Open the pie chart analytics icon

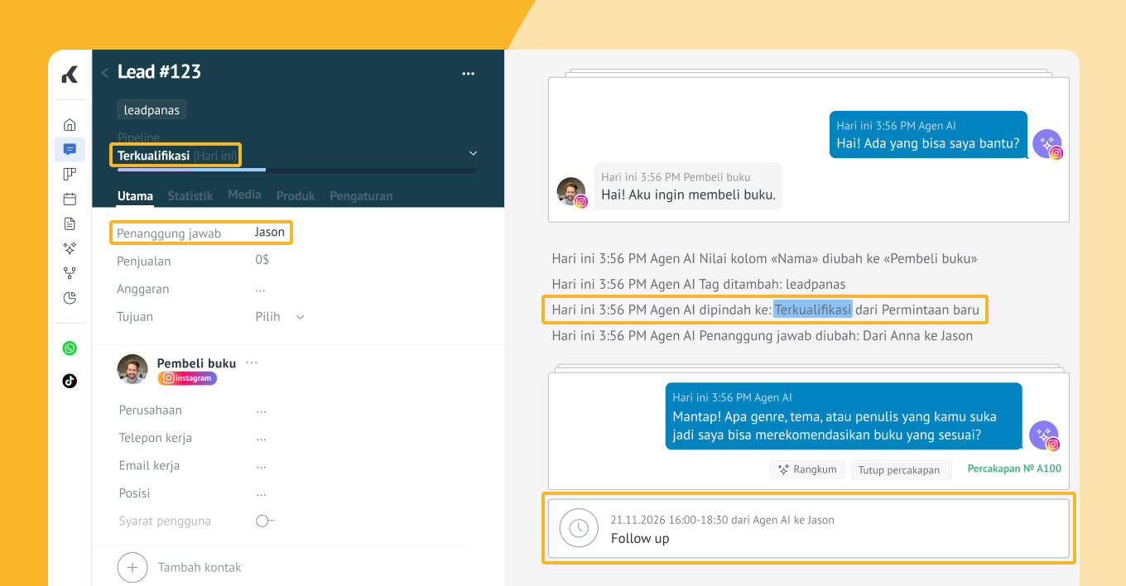pos(70,298)
